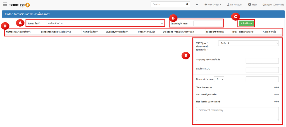
Task: Go to My Account
Action: pos(234,5)
